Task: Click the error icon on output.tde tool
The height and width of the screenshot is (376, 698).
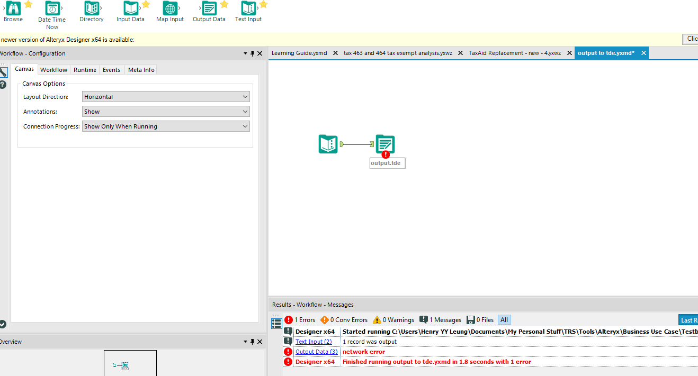Action: 386,155
